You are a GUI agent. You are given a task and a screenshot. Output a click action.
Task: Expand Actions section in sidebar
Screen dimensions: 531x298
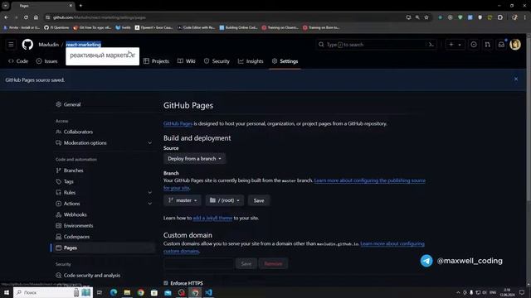[x=149, y=204]
